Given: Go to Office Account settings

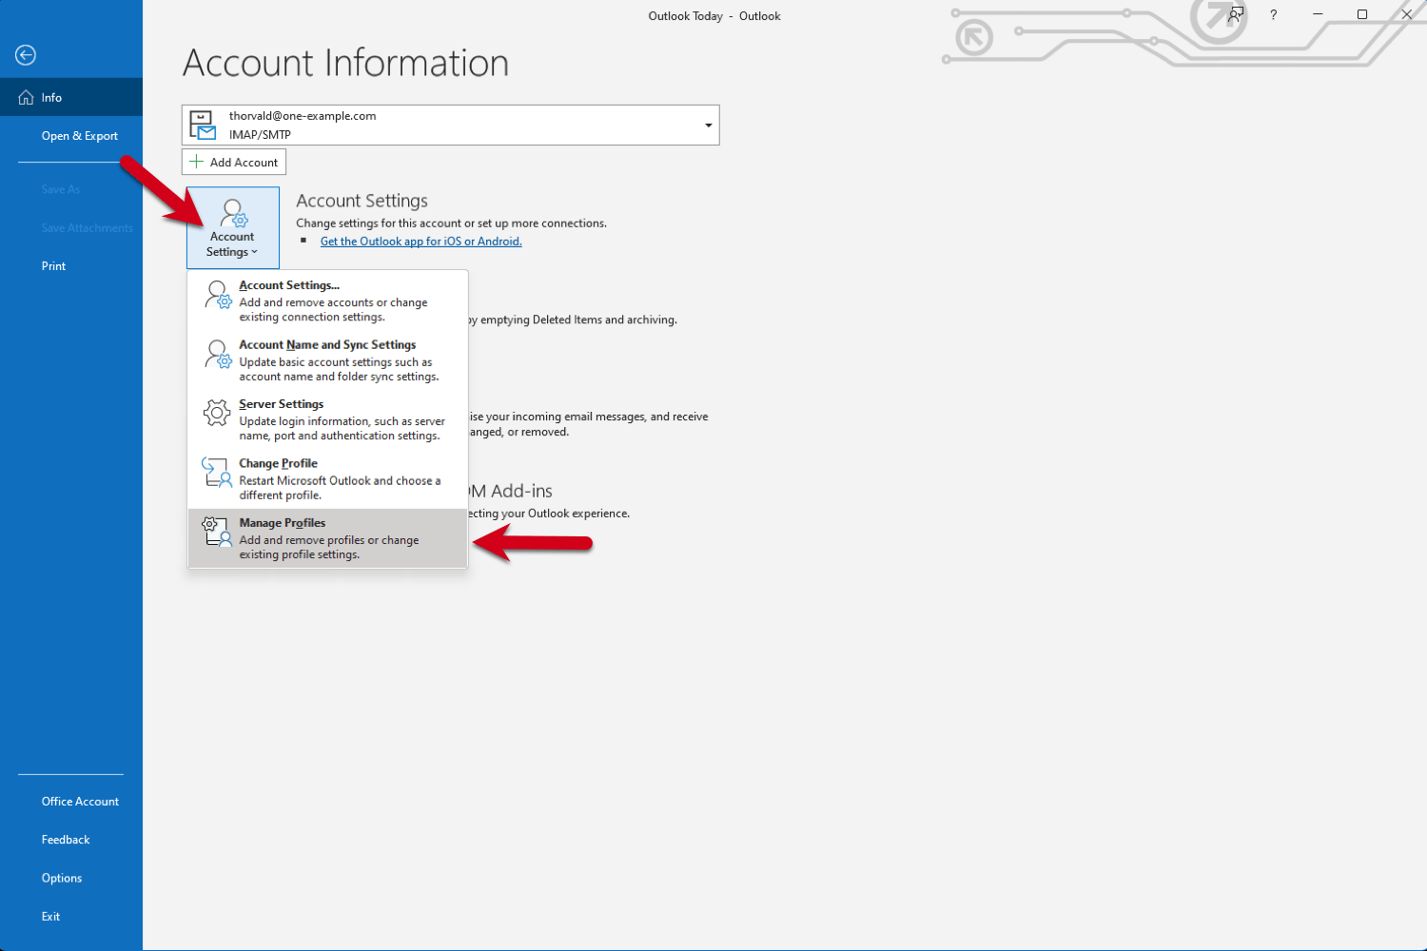Looking at the screenshot, I should tap(80, 801).
